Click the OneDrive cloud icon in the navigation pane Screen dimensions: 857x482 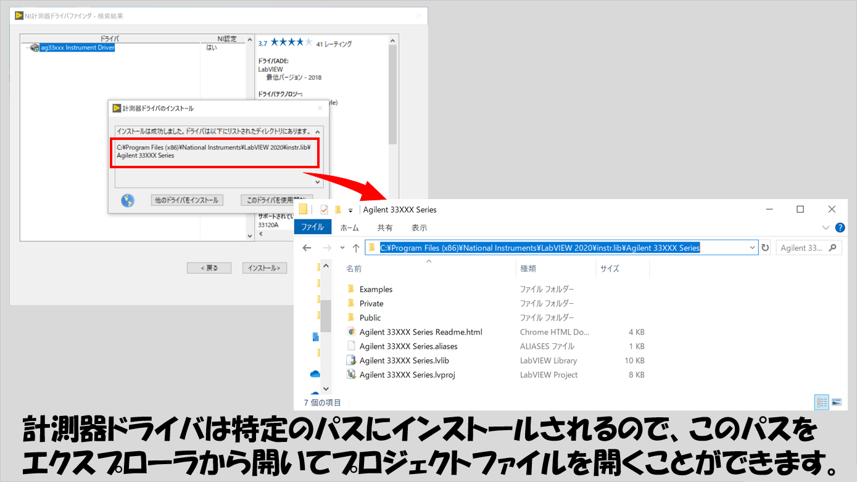315,374
